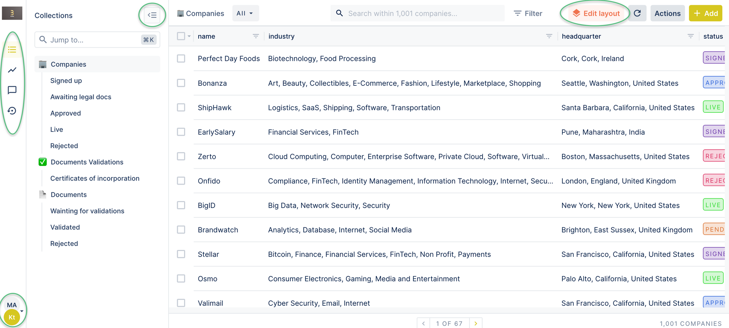Image resolution: width=729 pixels, height=328 pixels.
Task: Open the Live segment
Action: [56, 130]
